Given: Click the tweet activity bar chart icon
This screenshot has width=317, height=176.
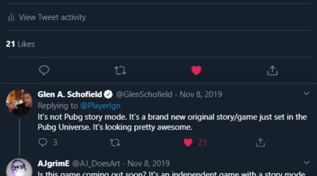Looking at the screenshot, I should 11,17.
